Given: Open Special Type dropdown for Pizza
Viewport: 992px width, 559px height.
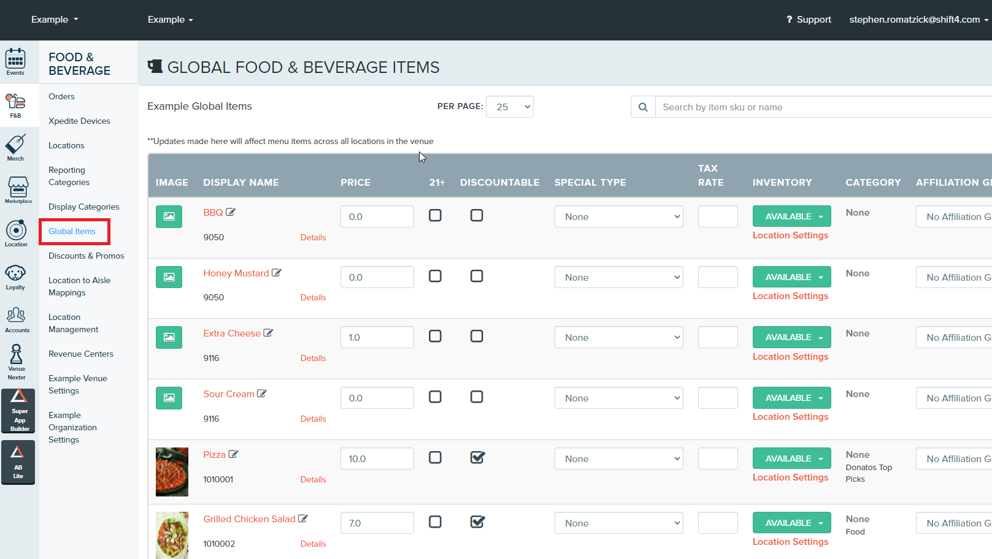Looking at the screenshot, I should [x=619, y=458].
